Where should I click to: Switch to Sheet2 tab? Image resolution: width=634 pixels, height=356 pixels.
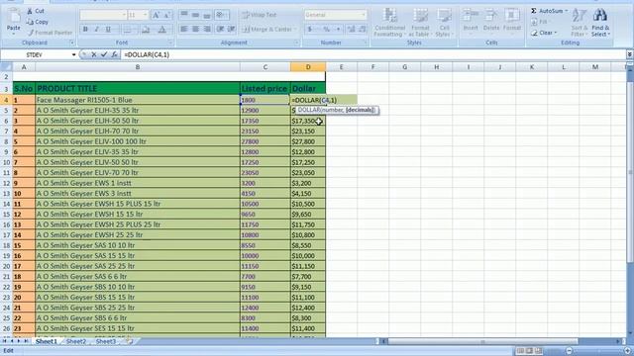tap(76, 341)
